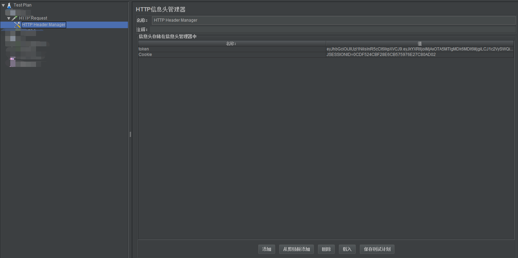This screenshot has height=258, width=518.
Task: Click the 载入 button
Action: point(347,249)
